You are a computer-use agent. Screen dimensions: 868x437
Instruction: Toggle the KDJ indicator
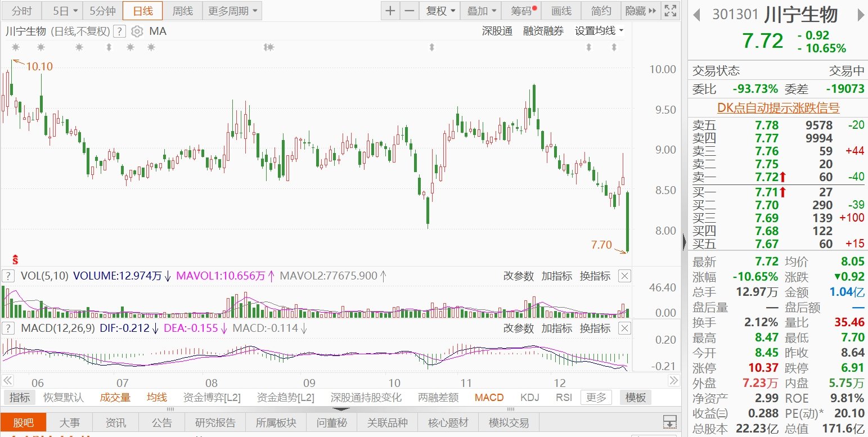coord(529,398)
